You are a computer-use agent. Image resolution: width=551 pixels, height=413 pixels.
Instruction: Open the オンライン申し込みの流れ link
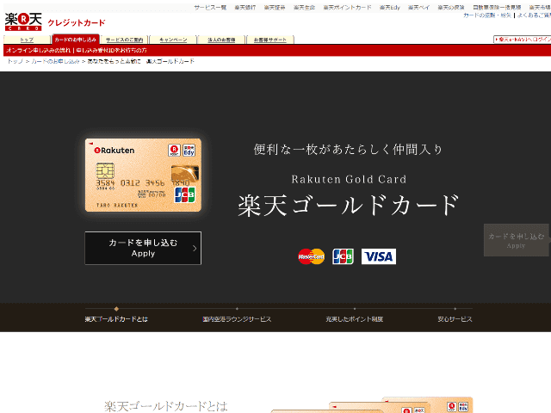tap(38, 50)
